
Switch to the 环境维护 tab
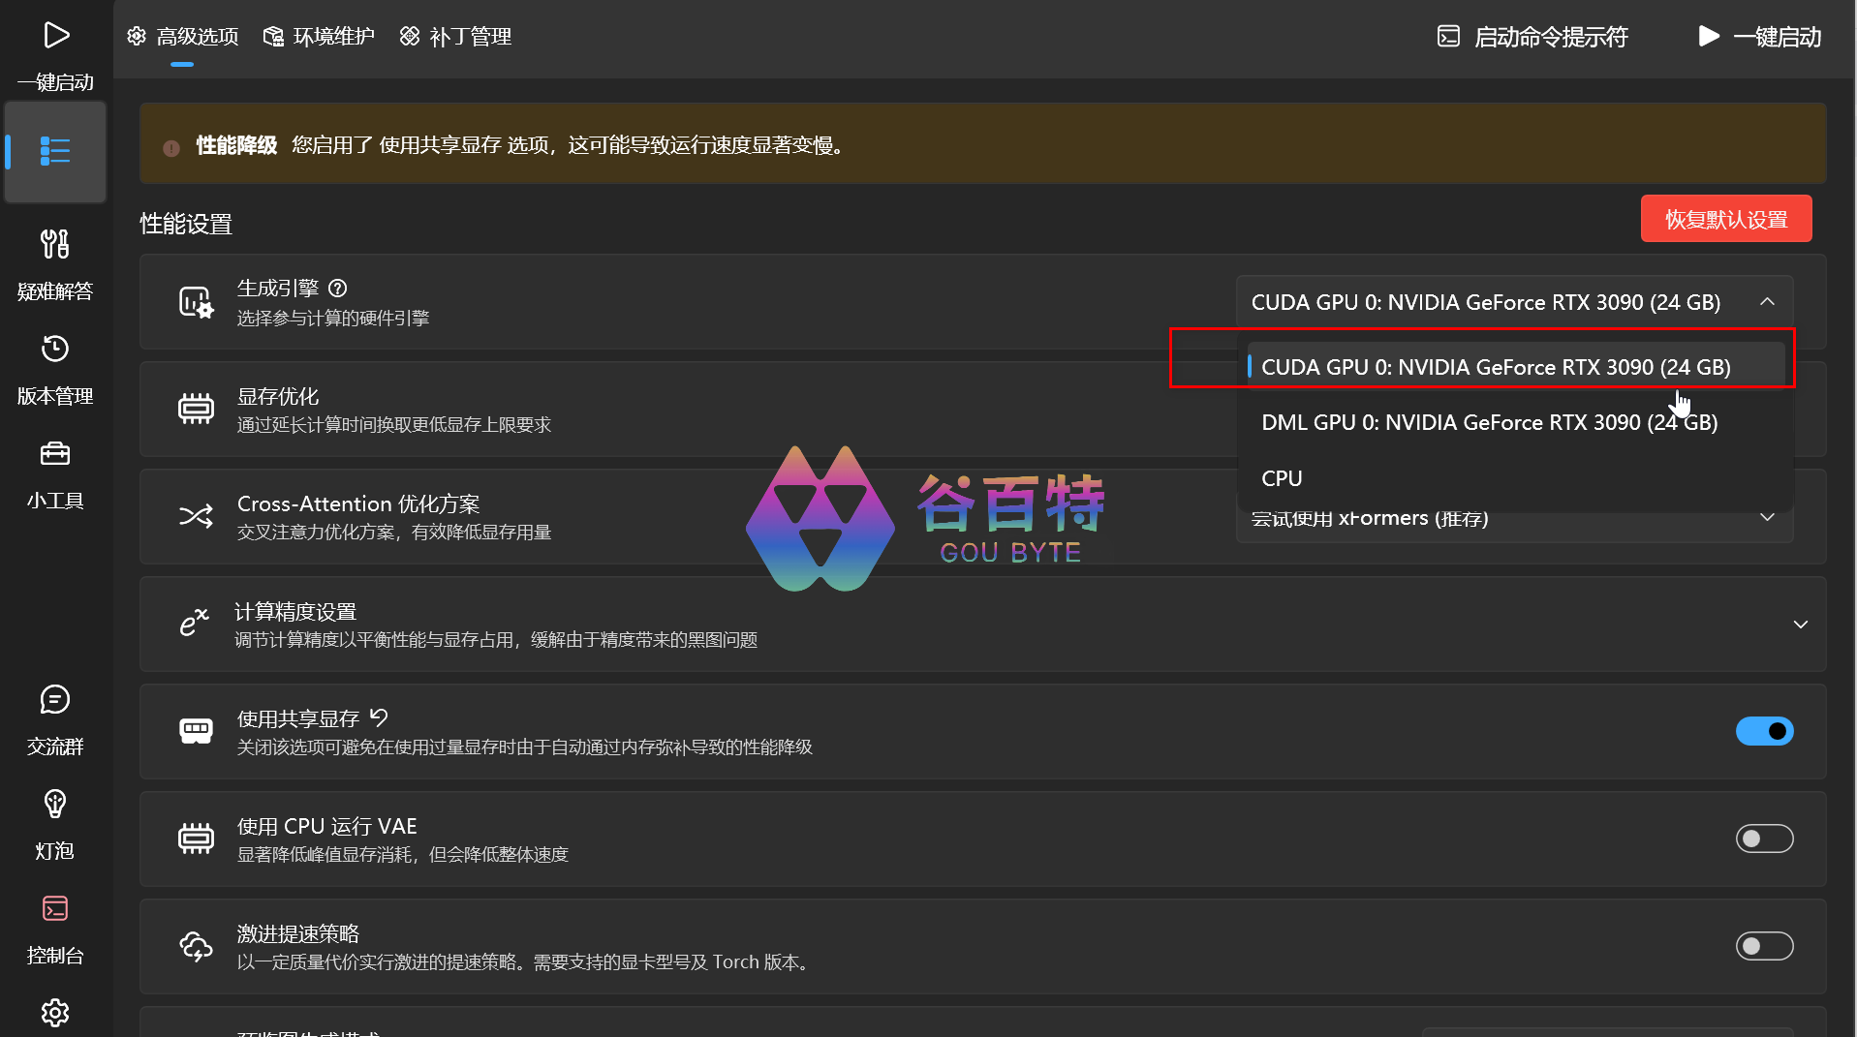320,37
